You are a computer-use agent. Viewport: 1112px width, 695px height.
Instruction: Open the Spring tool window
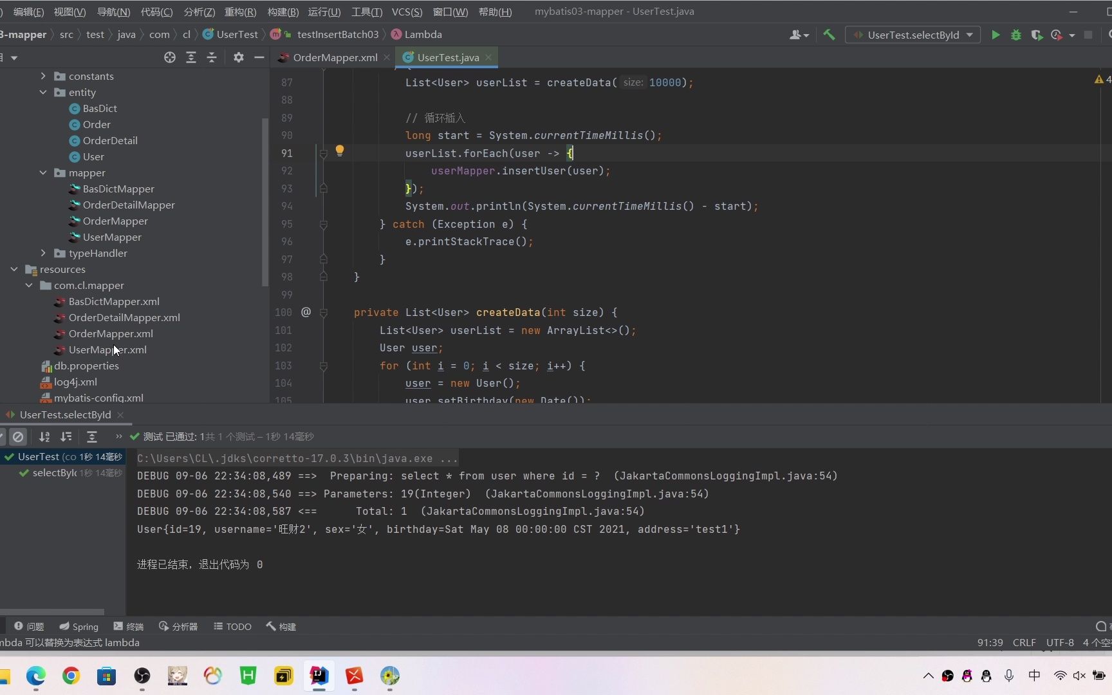tap(79, 627)
